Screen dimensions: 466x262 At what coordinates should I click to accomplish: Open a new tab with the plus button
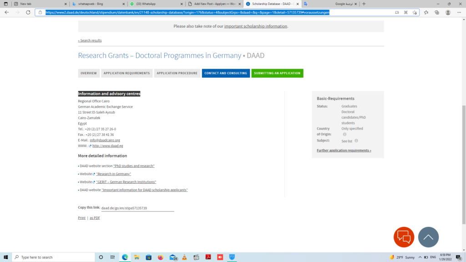pos(364,4)
